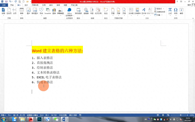Insert a blank page (空白页)
195x122 pixels.
point(9,11)
